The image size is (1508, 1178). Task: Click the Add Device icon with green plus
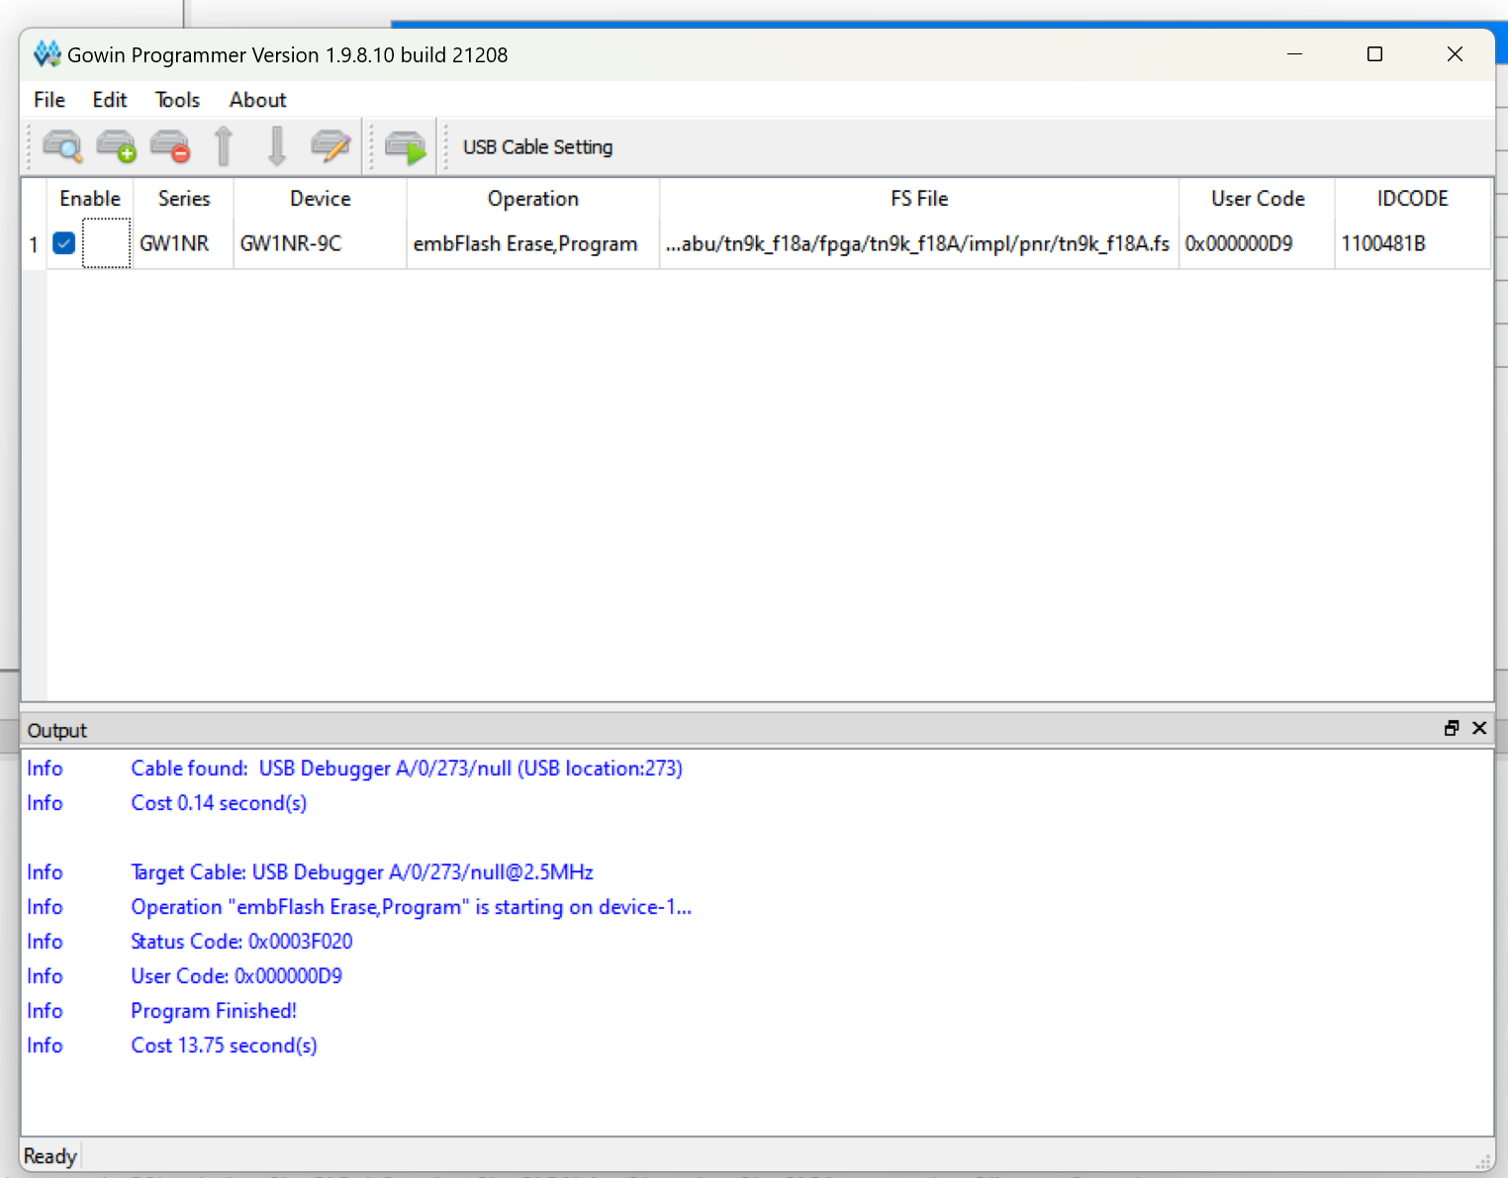click(116, 146)
